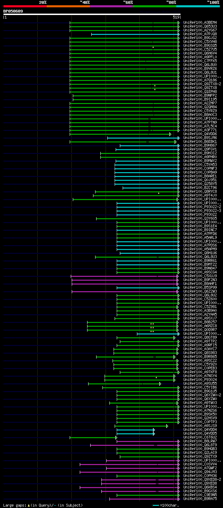This screenshot has width=223, height=508.
Task: Open hit UniRef100_B9RA75
Action: tap(200, 499)
